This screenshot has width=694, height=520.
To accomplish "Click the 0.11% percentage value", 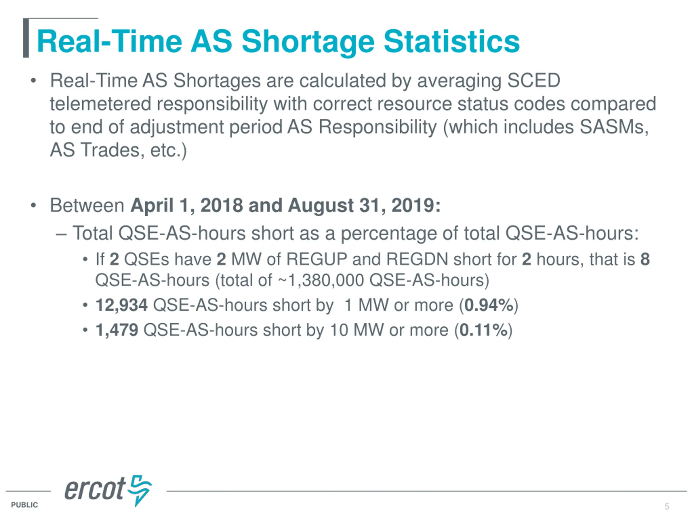I will point(483,330).
